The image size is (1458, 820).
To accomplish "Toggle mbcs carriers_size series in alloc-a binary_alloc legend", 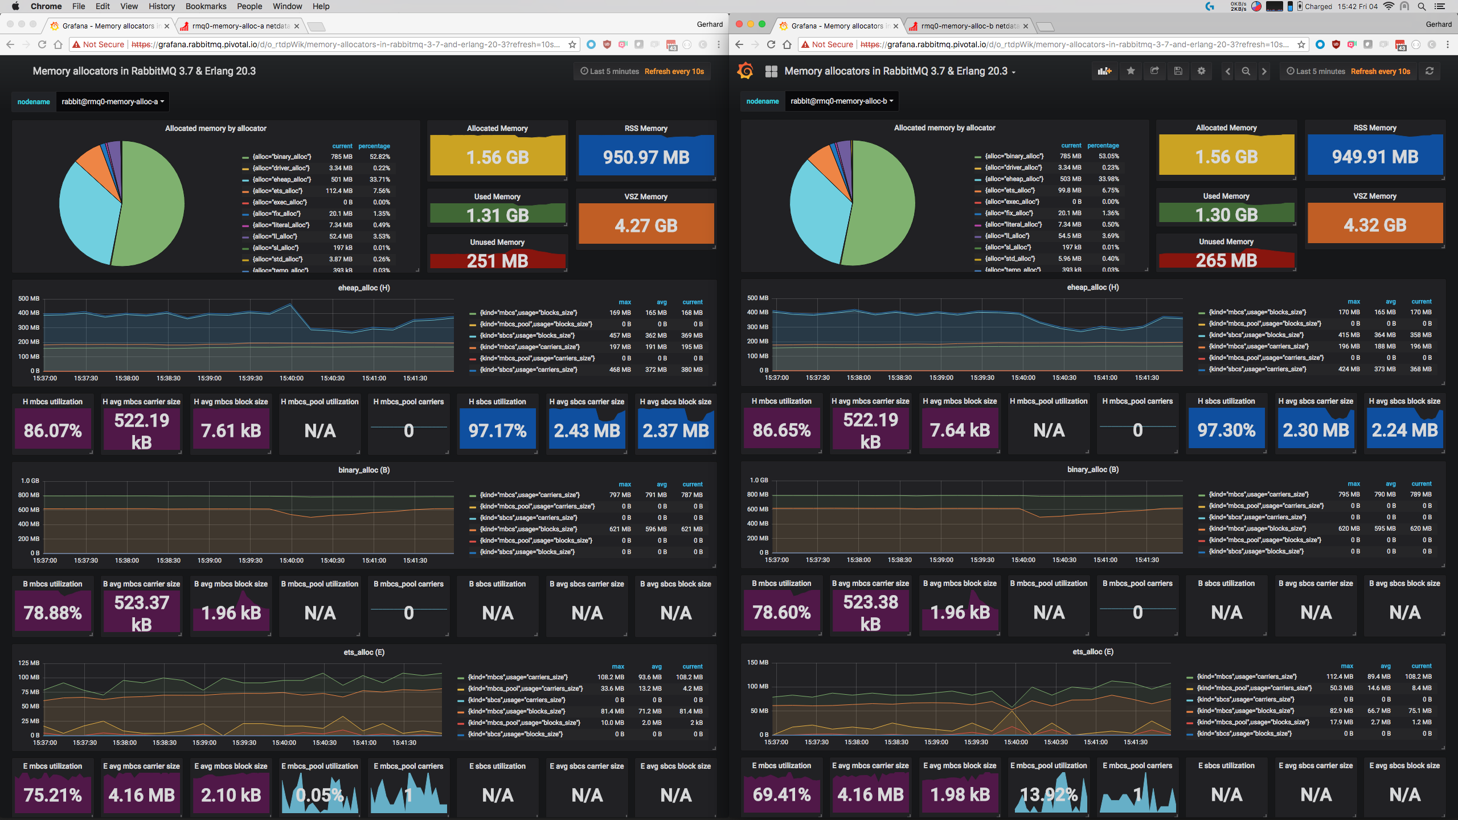I will (x=530, y=495).
